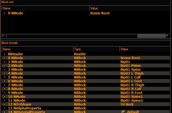Expand the 12 NiTriShape row
This screenshot has height=113, width=172.
click(4, 104)
